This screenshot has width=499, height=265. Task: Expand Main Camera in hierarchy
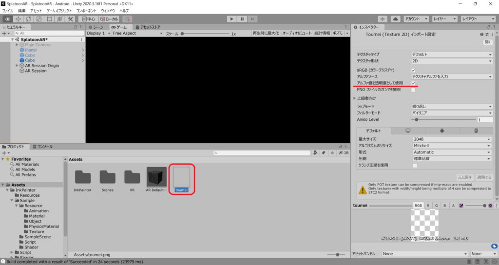pyautogui.click(x=17, y=45)
